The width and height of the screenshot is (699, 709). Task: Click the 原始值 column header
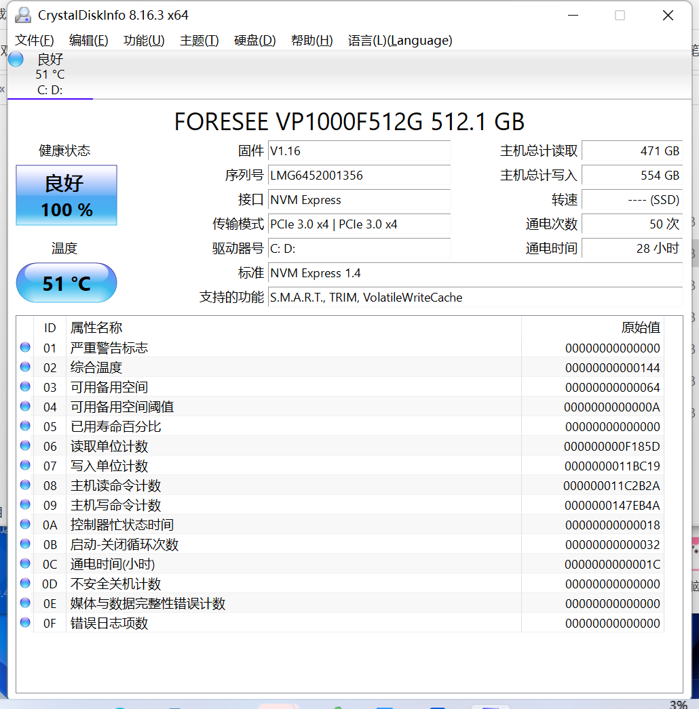[640, 328]
